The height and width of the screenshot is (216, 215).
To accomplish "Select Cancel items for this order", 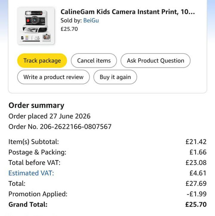I will pyautogui.click(x=94, y=61).
